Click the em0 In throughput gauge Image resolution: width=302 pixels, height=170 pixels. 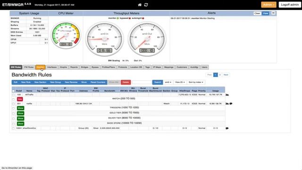[x=105, y=39]
